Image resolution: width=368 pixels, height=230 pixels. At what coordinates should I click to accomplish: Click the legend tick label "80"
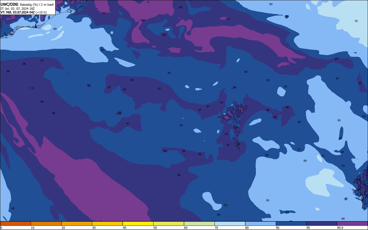click(247, 228)
